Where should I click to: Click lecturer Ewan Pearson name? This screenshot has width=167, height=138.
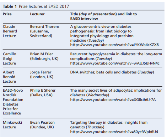pos(42,122)
